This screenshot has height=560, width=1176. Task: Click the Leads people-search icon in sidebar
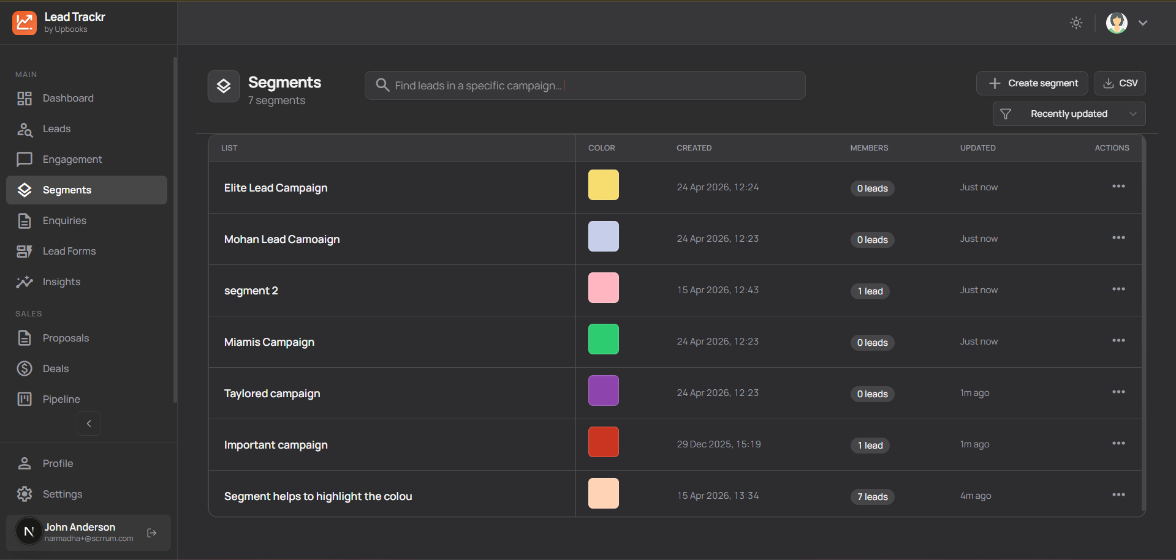tap(25, 129)
